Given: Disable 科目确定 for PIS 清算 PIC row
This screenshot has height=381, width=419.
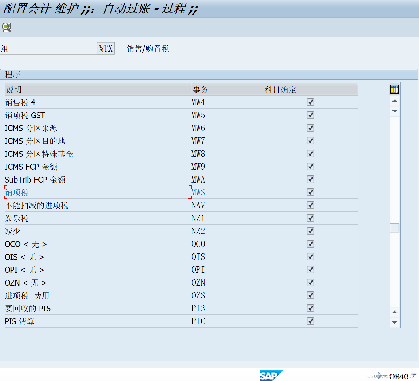Looking at the screenshot, I should pyautogui.click(x=310, y=321).
